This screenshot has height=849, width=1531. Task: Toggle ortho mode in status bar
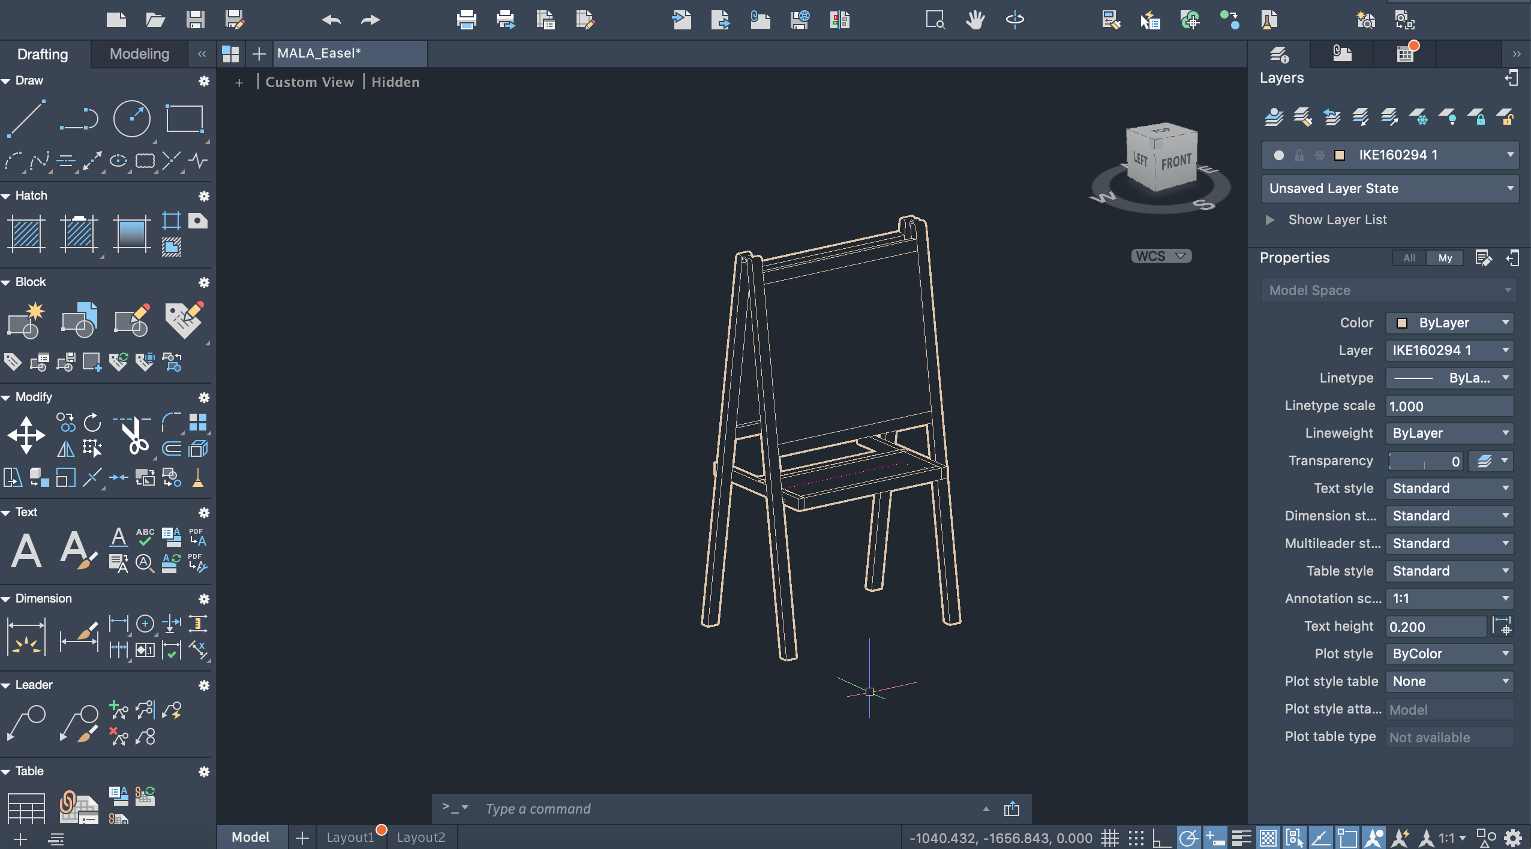pos(1162,838)
